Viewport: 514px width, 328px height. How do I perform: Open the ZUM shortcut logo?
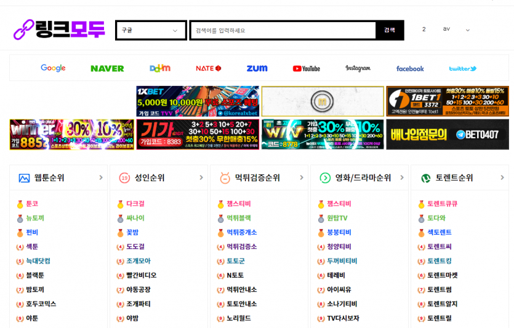[257, 68]
